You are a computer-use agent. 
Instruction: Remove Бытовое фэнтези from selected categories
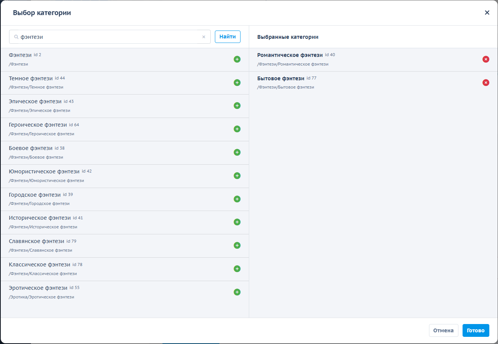pos(486,83)
